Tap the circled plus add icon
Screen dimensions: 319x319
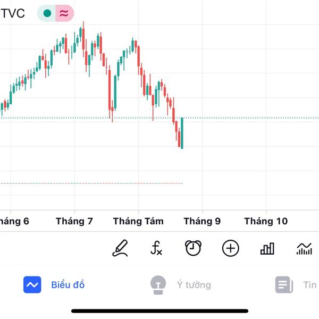[230, 248]
